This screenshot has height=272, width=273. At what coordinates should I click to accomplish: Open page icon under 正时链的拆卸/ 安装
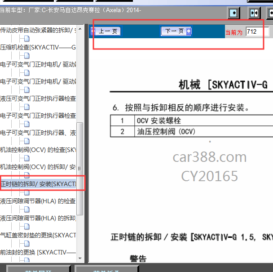click(x=26, y=192)
